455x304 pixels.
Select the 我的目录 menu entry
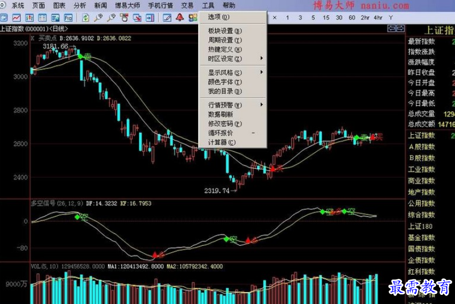(x=232, y=91)
